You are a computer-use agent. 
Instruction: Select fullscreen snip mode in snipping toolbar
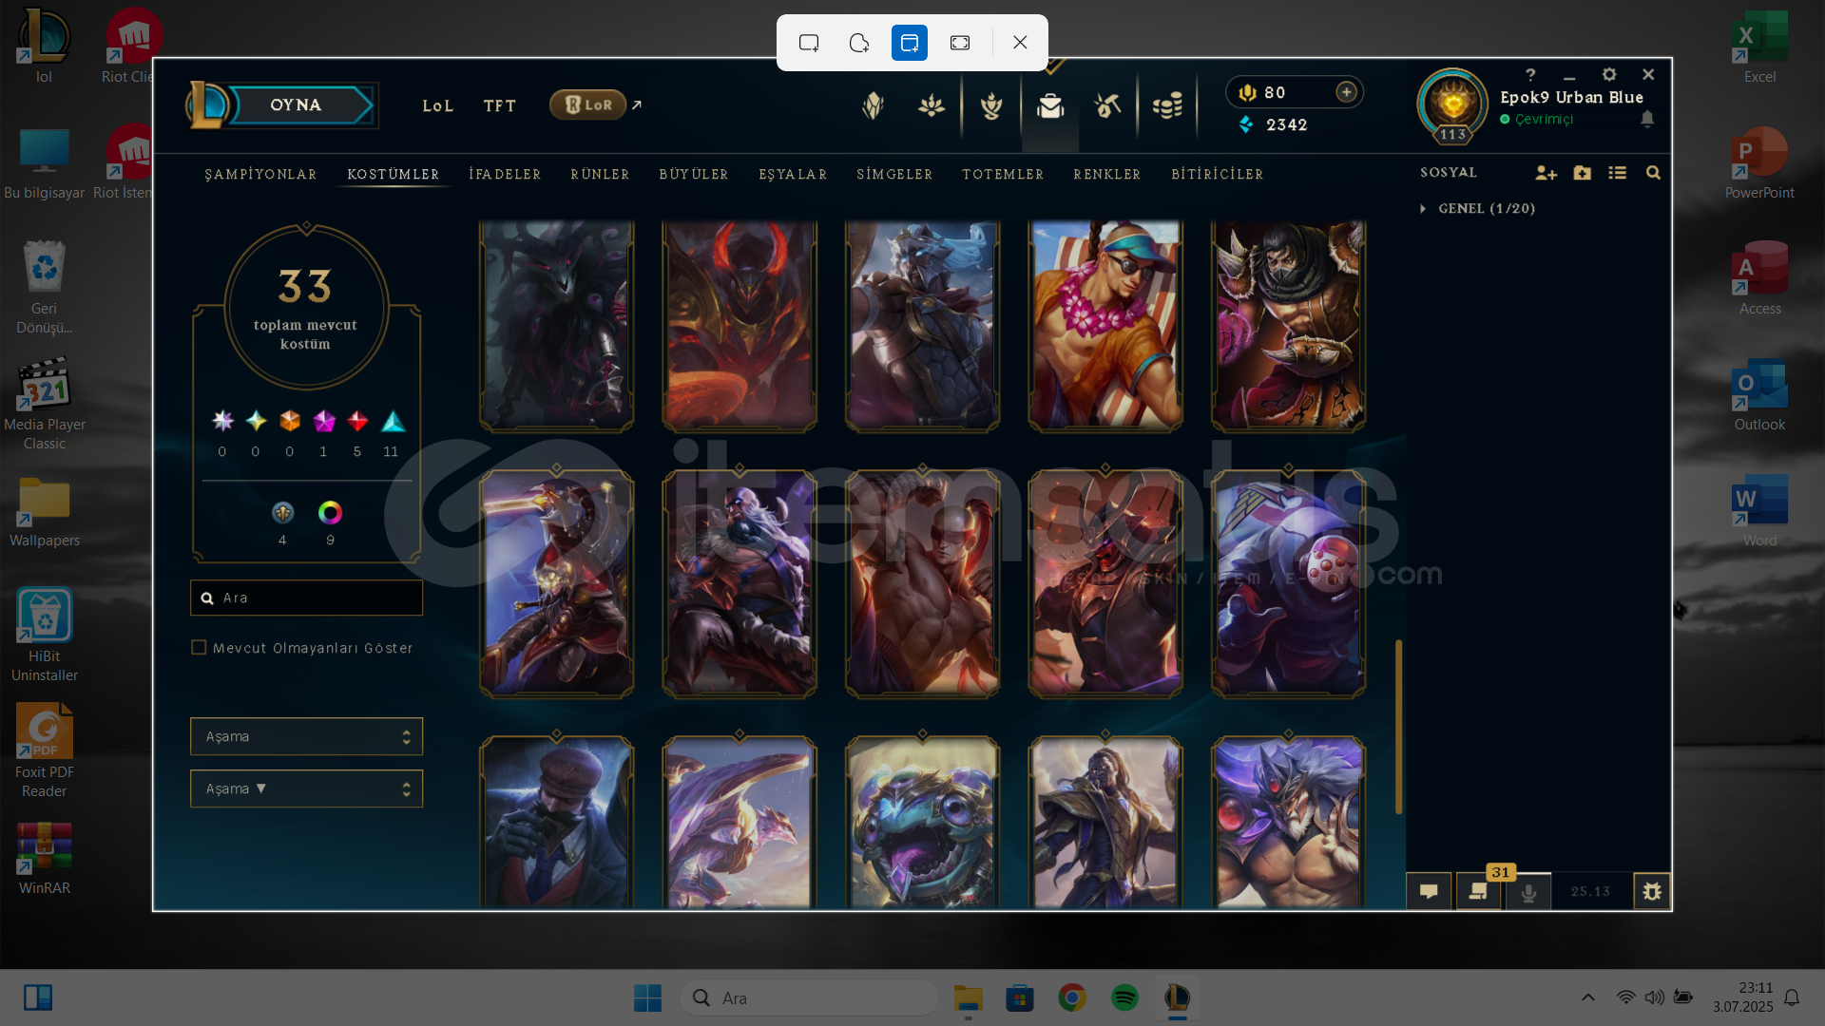(x=960, y=43)
